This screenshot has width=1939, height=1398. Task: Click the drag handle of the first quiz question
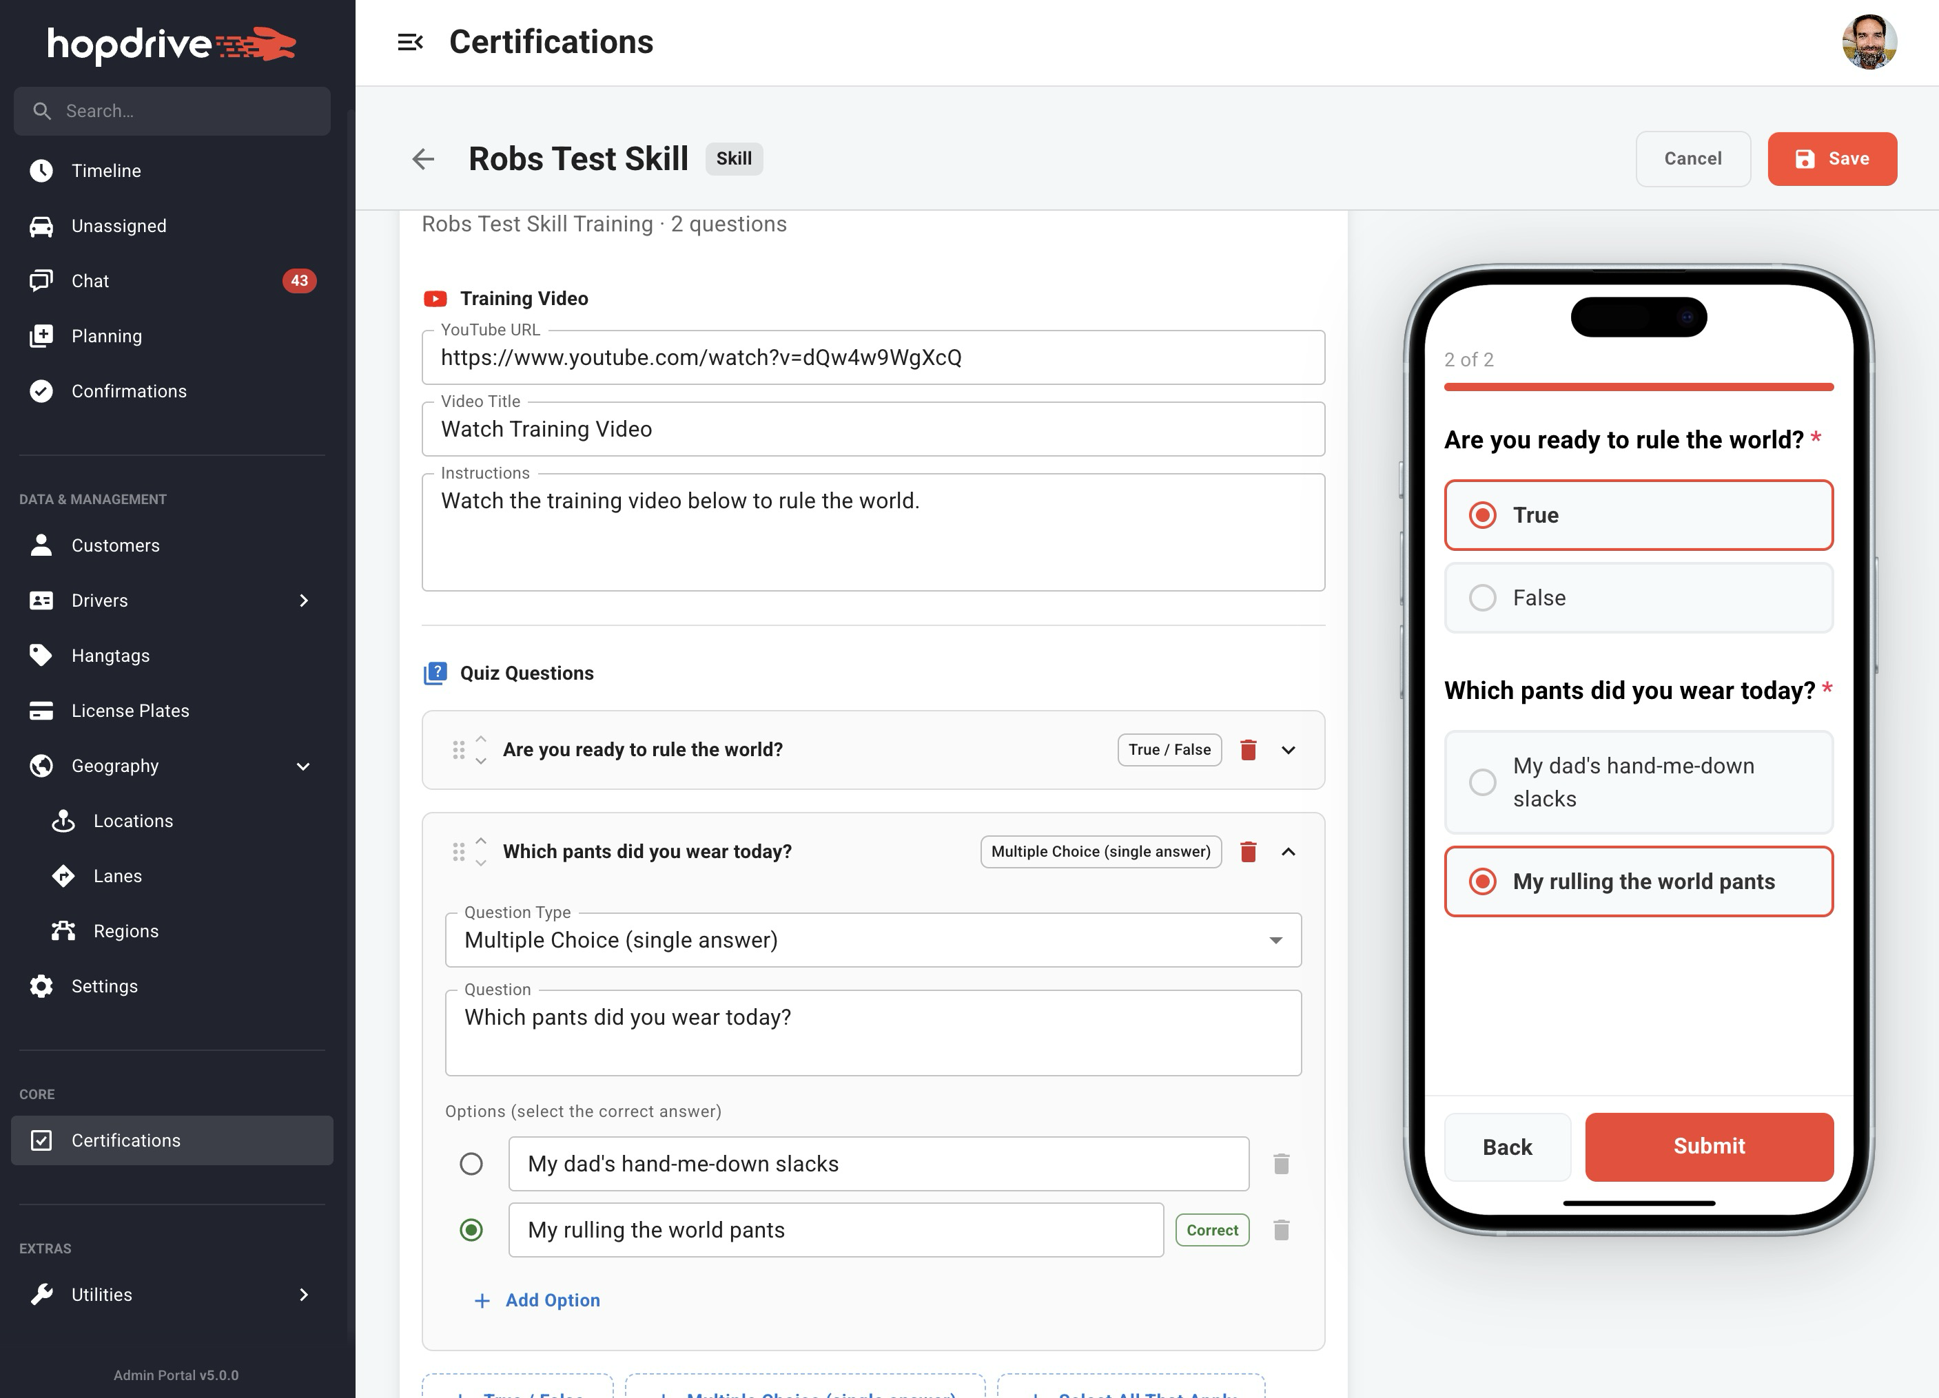(x=458, y=749)
